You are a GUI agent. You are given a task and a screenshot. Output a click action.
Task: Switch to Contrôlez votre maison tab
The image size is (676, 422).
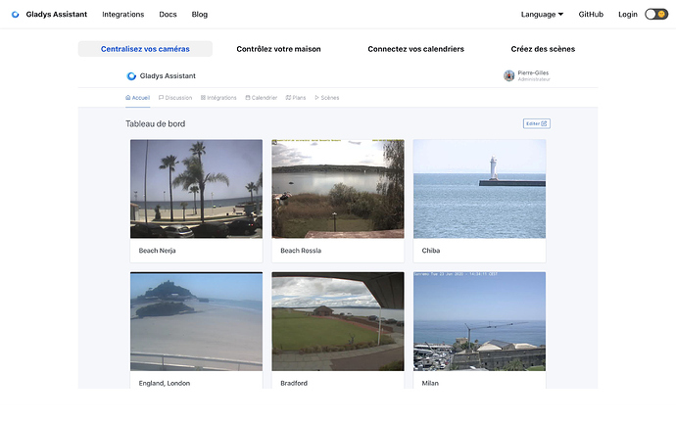[278, 49]
